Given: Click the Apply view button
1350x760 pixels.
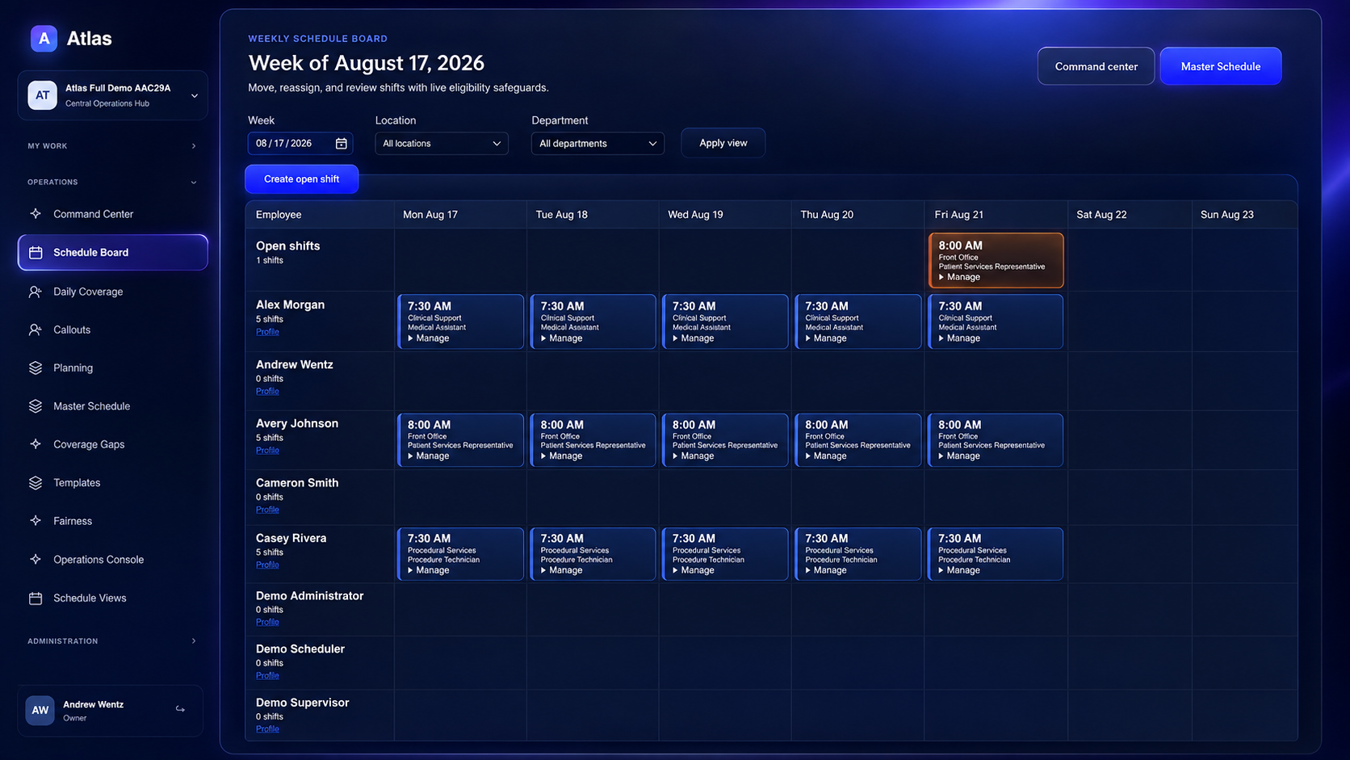Looking at the screenshot, I should tap(723, 143).
